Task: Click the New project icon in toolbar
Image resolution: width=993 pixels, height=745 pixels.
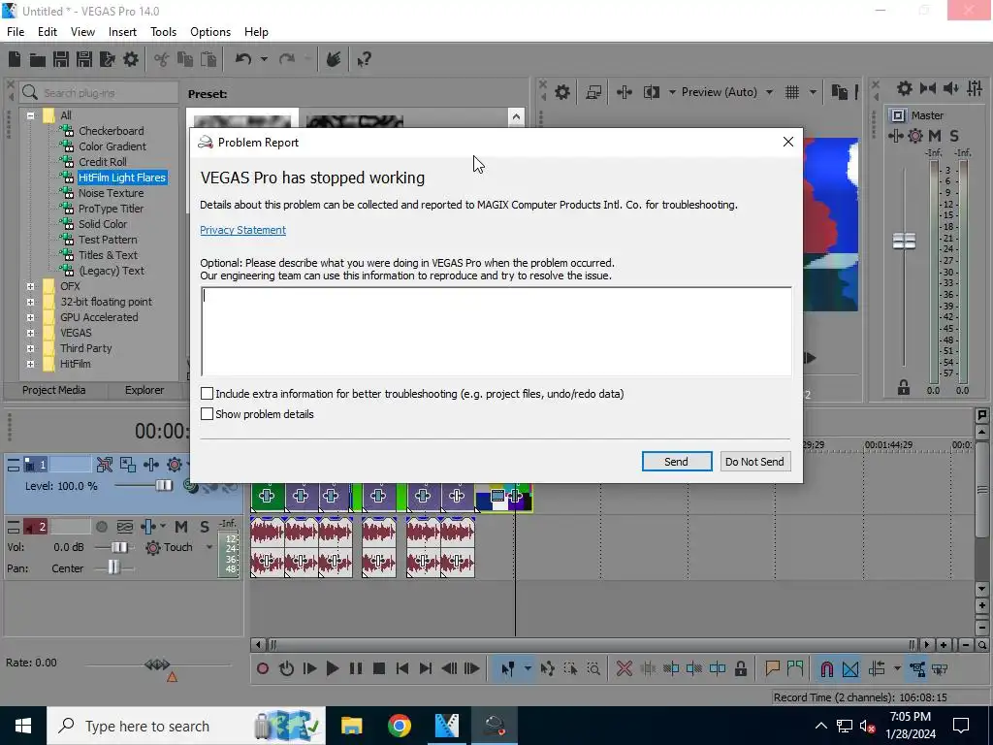Action: pos(15,59)
